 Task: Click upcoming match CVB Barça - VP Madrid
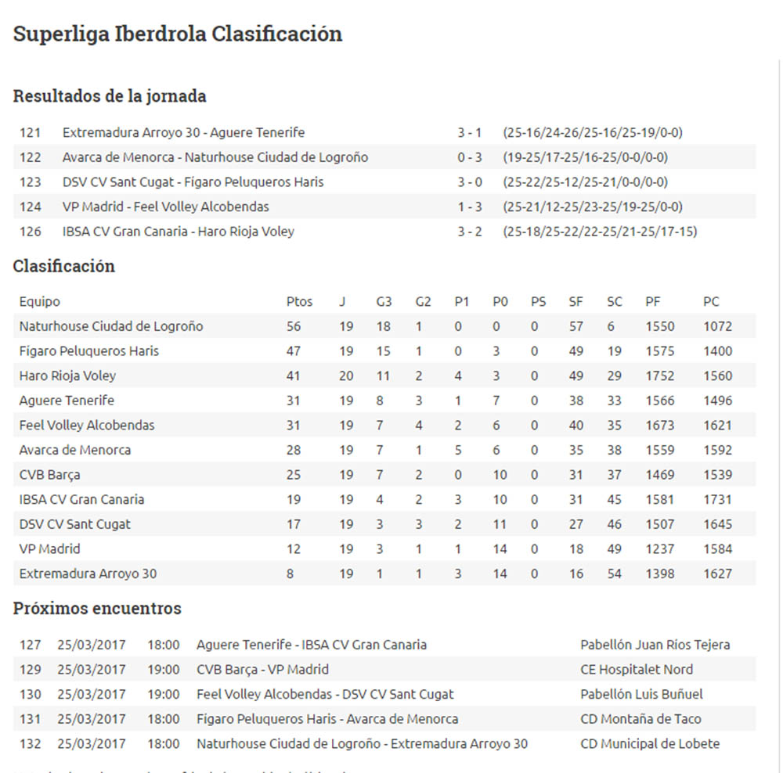pos(262,670)
